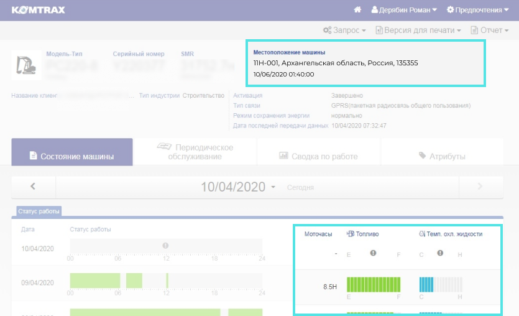Image resolution: width=519 pixels, height=316 pixels.
Task: Click the location timestamp 10/06/2020 01:40:00
Action: [283, 74]
